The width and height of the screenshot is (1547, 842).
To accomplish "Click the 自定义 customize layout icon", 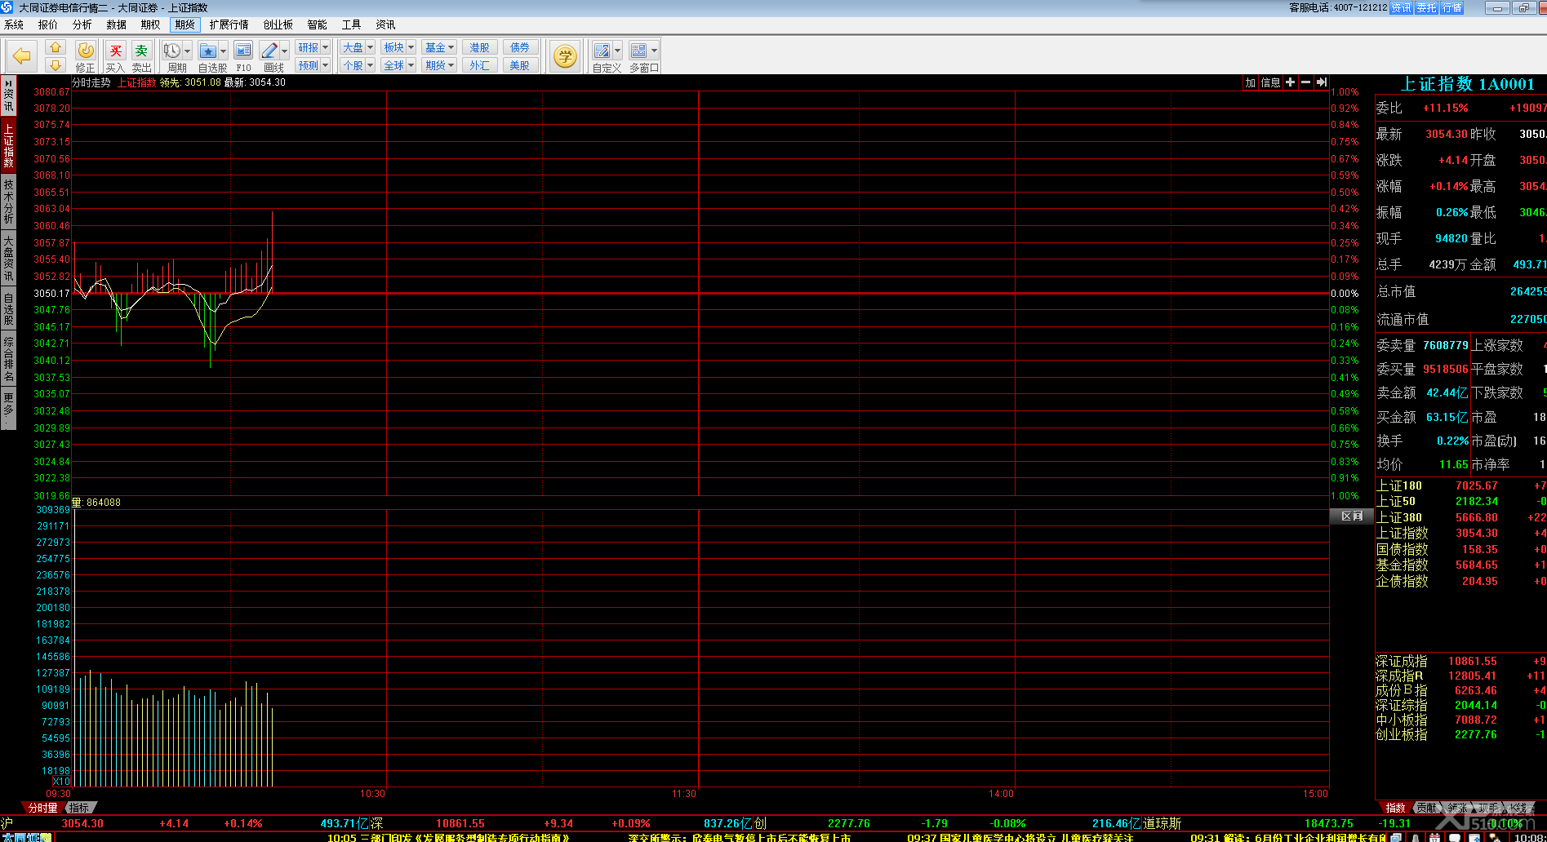I will click(602, 51).
